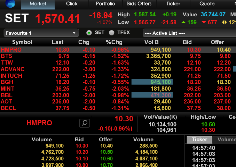236x167 pixels.
Task: Select the HMPRO row symbol
Action: [11, 50]
